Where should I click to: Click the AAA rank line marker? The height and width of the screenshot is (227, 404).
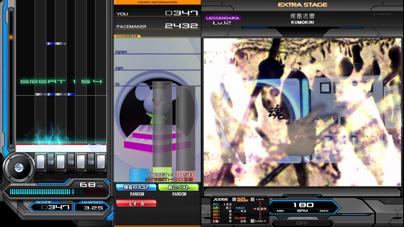tap(121, 52)
